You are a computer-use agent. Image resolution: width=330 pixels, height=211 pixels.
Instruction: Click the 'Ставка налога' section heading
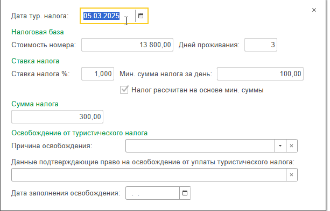coord(35,61)
